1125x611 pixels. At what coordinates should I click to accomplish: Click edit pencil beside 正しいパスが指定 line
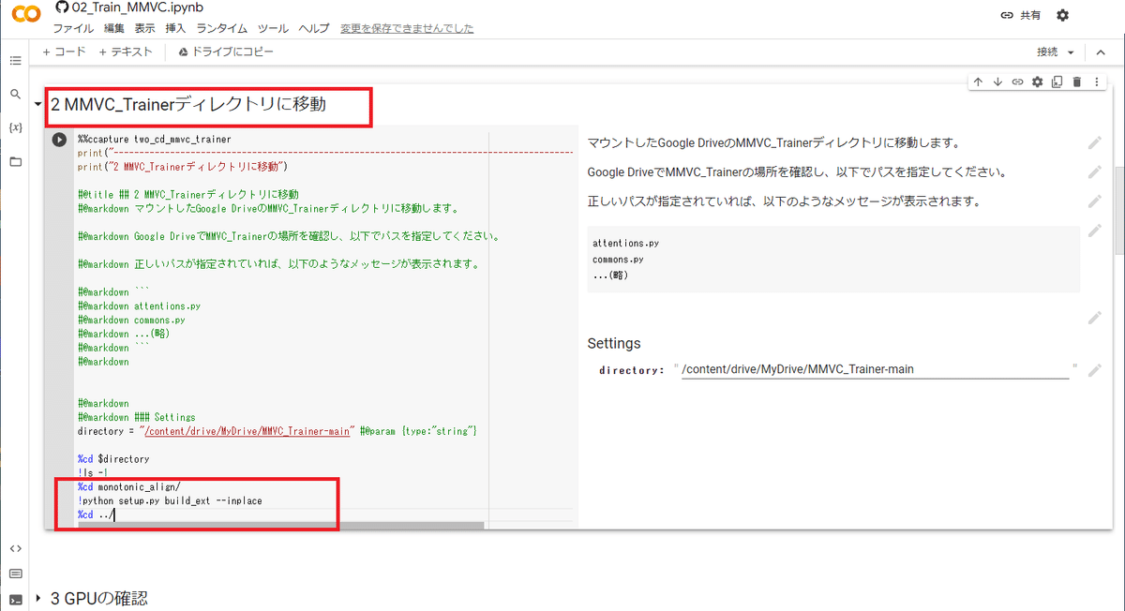pos(1094,201)
